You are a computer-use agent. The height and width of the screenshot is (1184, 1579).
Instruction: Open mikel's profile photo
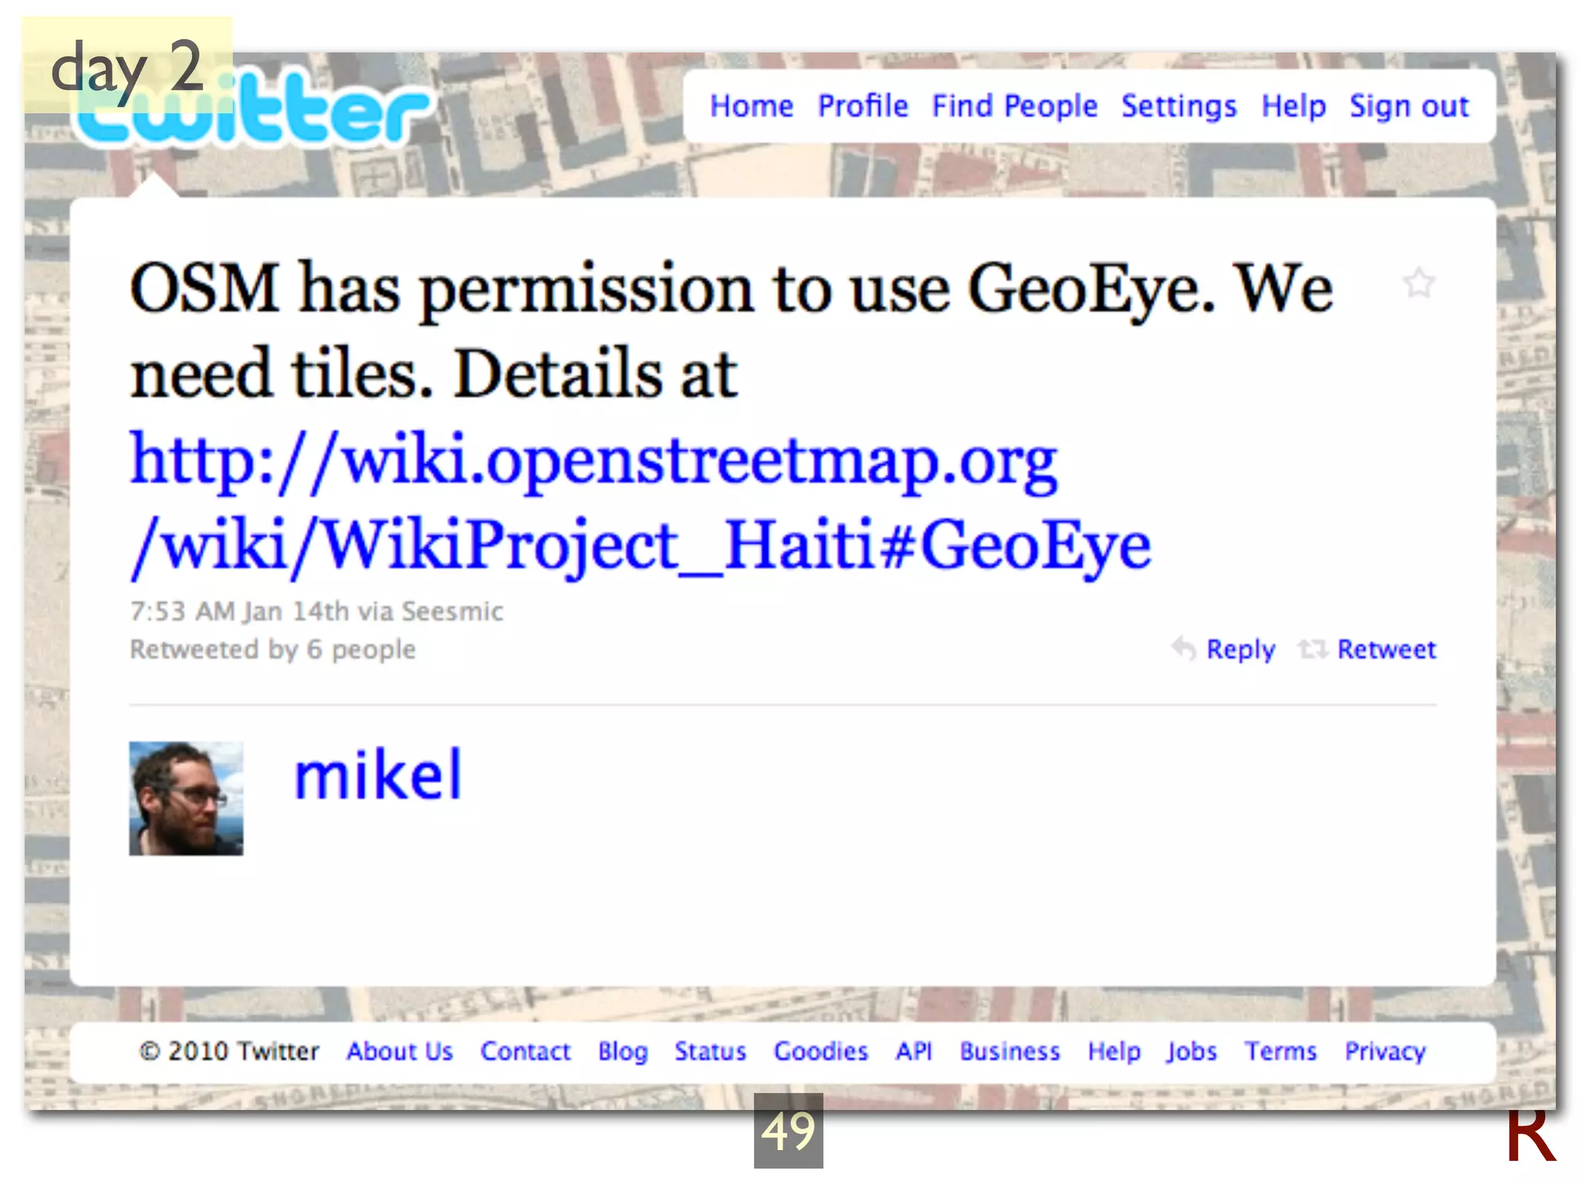pyautogui.click(x=186, y=799)
